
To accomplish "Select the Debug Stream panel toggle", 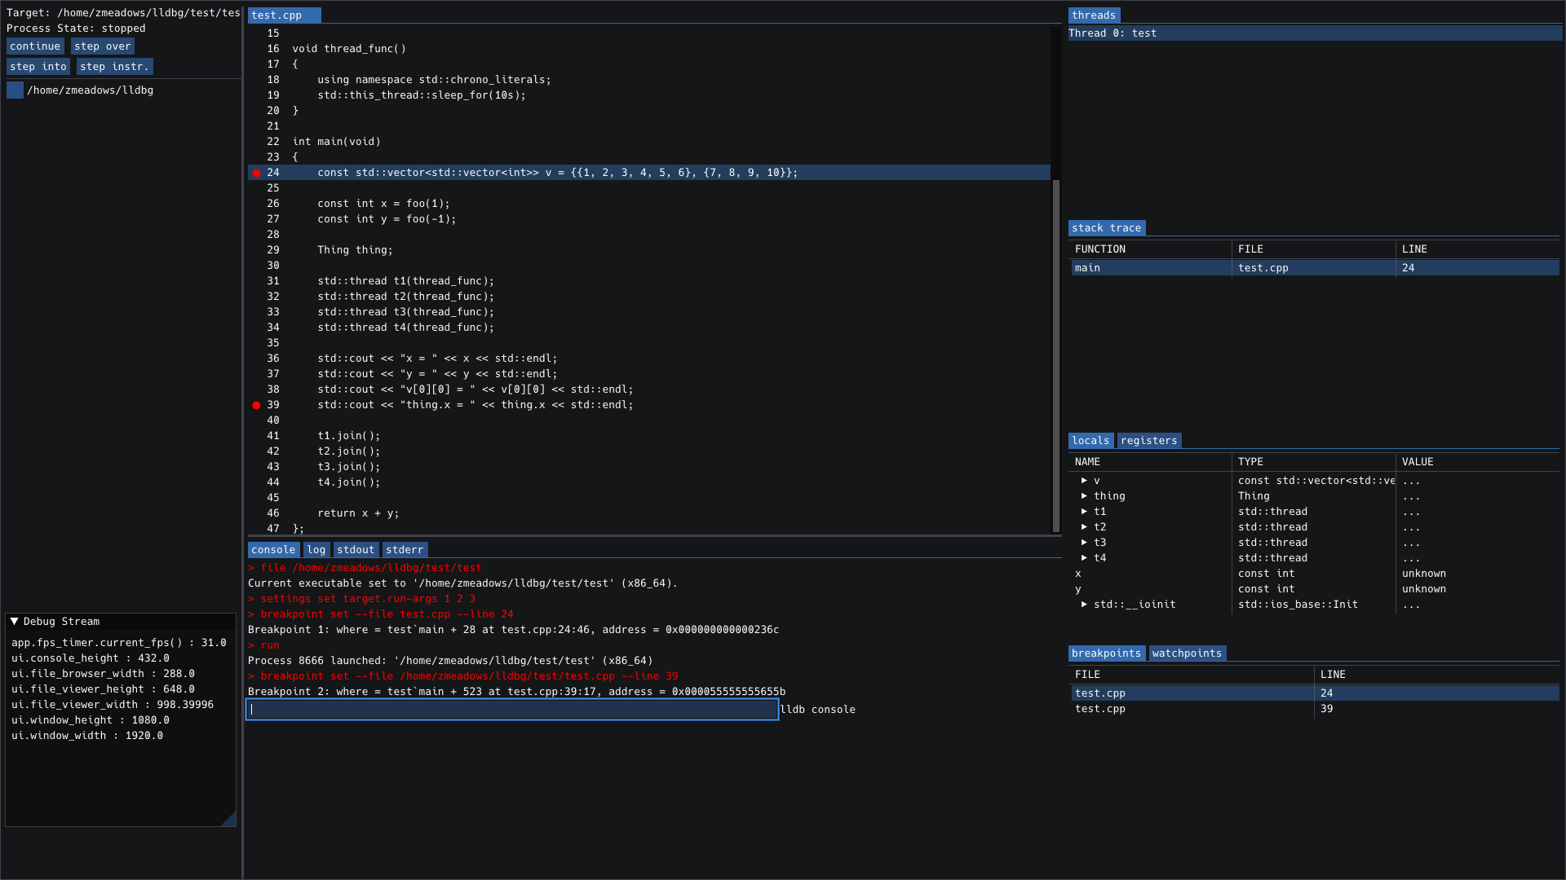I will click(15, 621).
